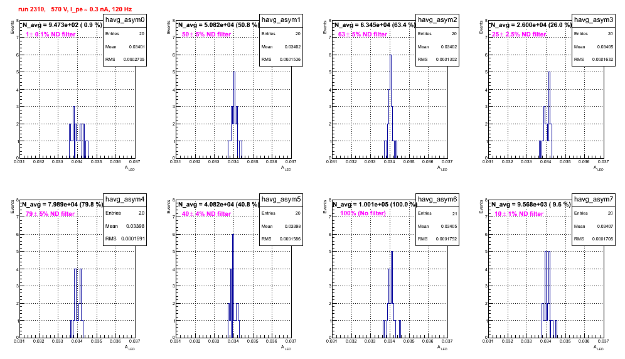Click the N_avg = 9.473e+02 label
The height and width of the screenshot is (359, 625).
tap(61, 25)
